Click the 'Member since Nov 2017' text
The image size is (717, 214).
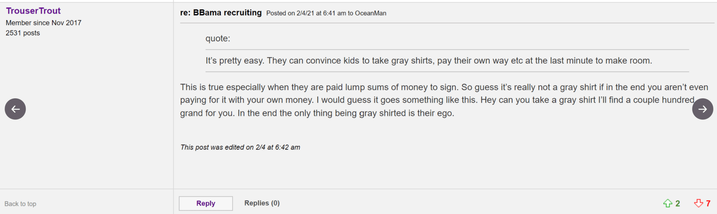click(x=44, y=23)
